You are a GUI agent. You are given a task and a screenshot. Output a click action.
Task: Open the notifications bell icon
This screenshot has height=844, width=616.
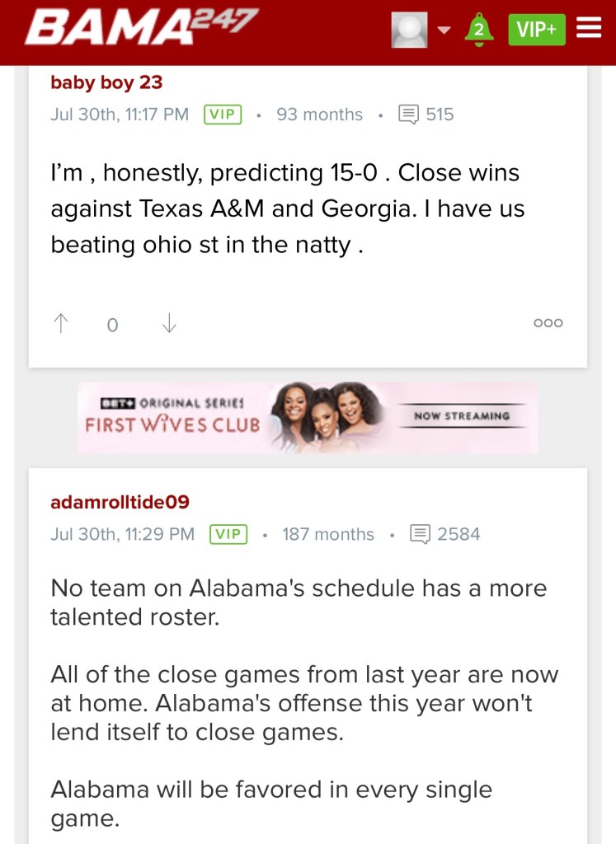pos(479,30)
